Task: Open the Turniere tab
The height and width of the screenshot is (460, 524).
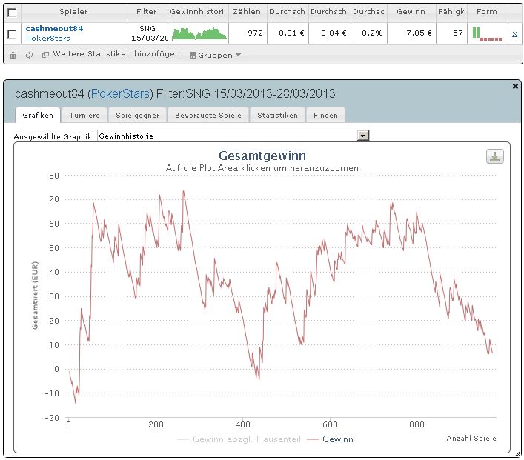Action: [x=84, y=116]
